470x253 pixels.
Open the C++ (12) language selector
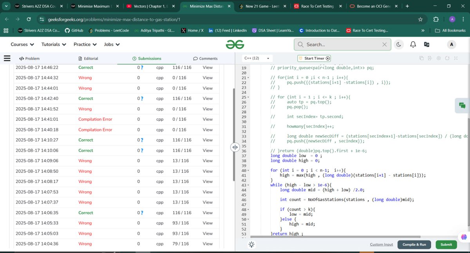[x=257, y=58]
